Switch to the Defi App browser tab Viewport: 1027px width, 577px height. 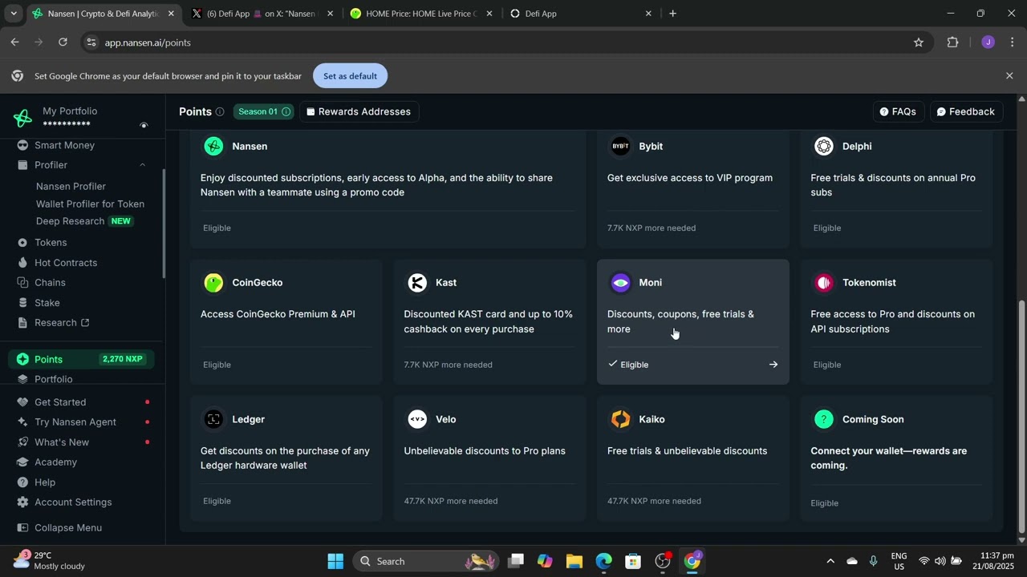581,14
